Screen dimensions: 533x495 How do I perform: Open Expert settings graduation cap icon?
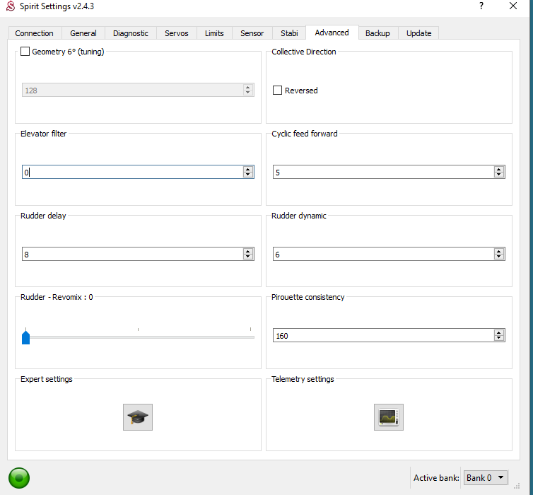click(137, 417)
